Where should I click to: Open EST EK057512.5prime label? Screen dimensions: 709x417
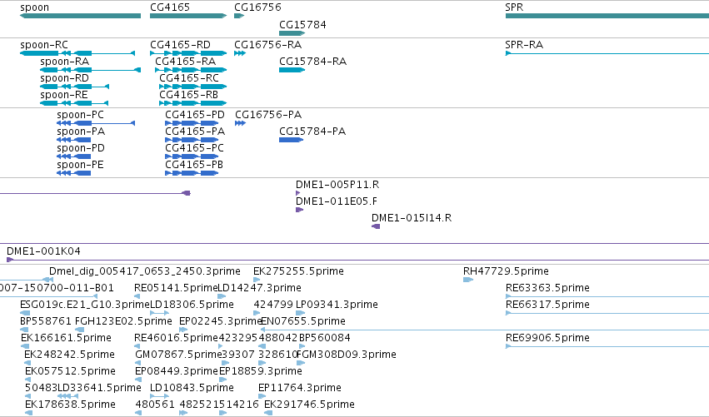pos(70,372)
